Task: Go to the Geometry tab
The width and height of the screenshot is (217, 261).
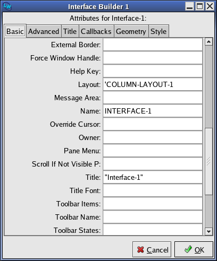Action: pos(131,31)
